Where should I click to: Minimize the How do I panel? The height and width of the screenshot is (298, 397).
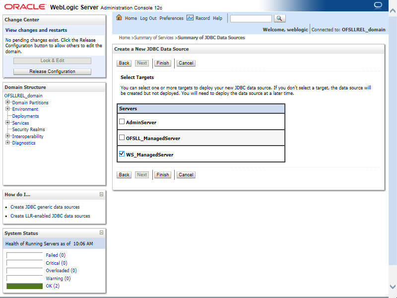point(101,194)
